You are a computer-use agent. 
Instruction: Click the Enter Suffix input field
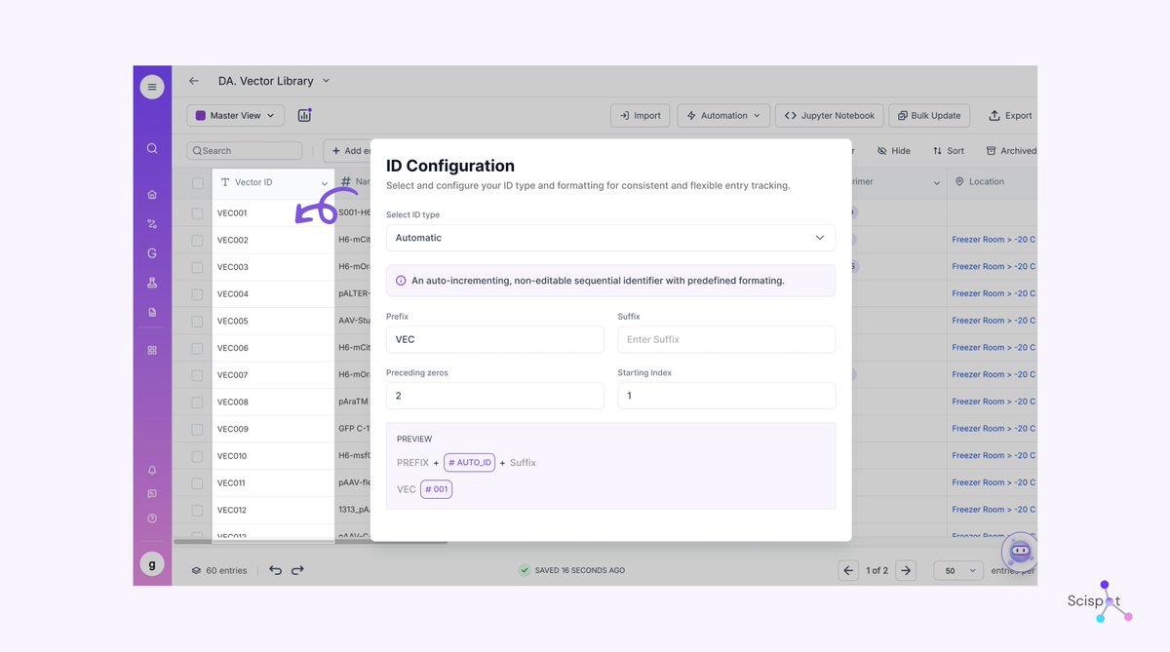pyautogui.click(x=725, y=339)
